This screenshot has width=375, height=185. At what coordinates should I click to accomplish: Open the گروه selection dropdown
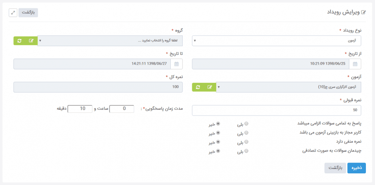(110, 41)
